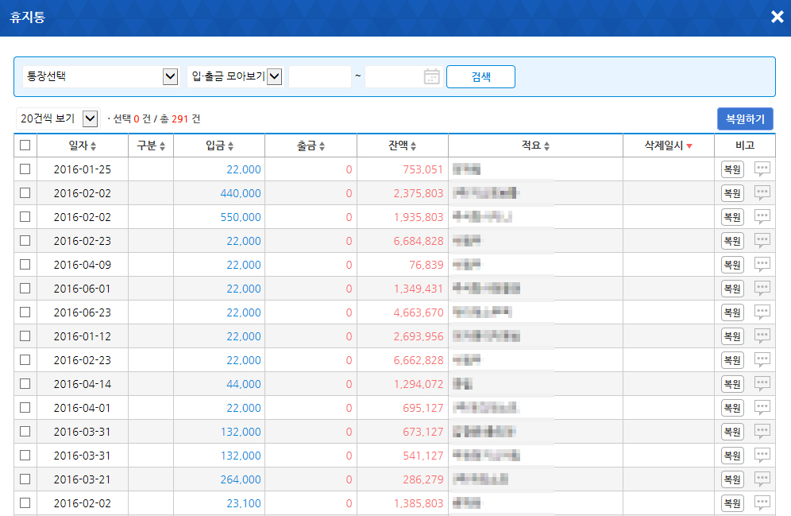This screenshot has width=791, height=516.
Task: Click 복원 on the balance 673,127 row
Action: point(732,432)
